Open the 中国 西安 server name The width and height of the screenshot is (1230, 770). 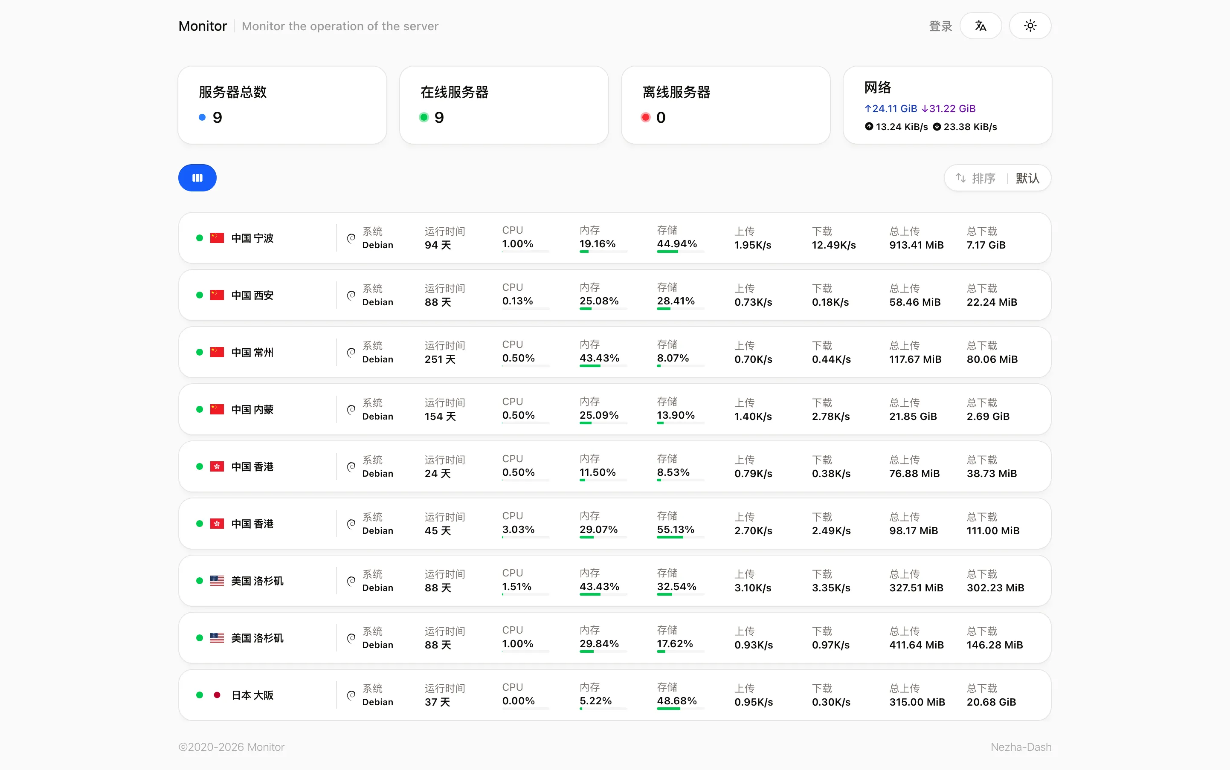(252, 295)
